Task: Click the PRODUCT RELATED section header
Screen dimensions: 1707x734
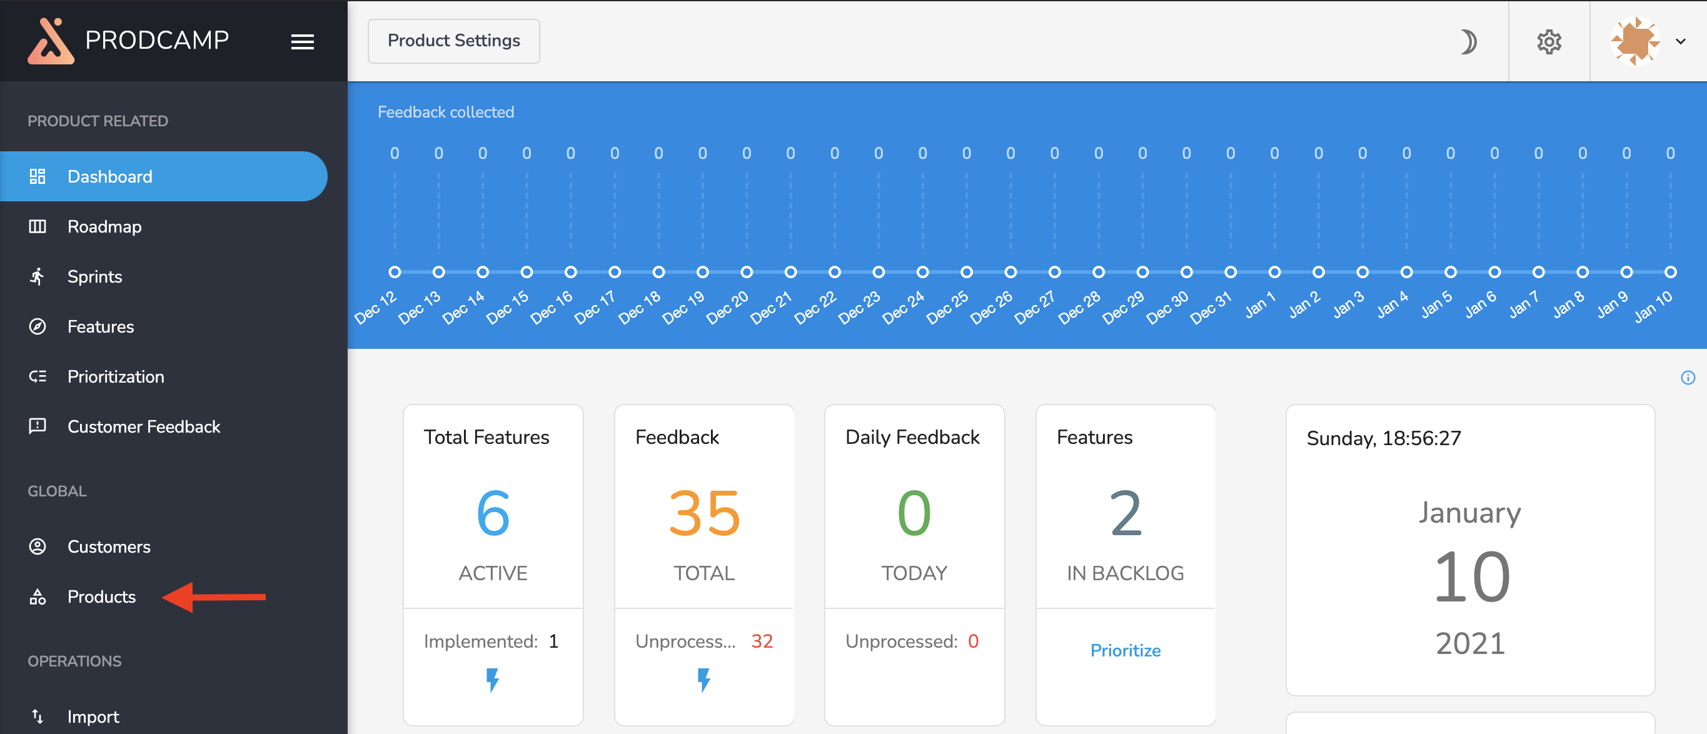Action: pyautogui.click(x=98, y=121)
